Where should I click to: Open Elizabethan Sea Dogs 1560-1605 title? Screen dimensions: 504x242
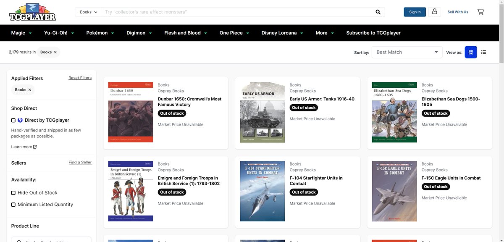point(451,102)
